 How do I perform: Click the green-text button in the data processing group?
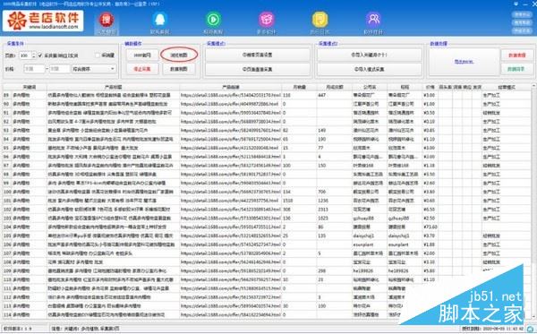[516, 69]
